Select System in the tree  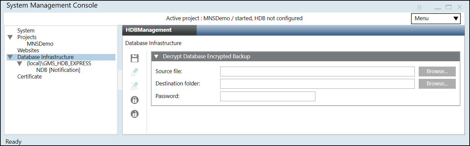[26, 31]
